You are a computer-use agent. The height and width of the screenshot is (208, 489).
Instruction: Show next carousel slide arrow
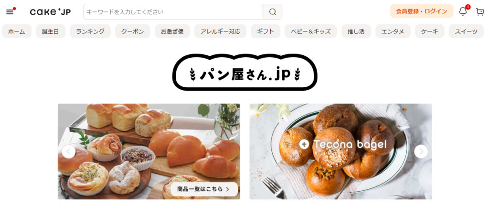coord(421,152)
